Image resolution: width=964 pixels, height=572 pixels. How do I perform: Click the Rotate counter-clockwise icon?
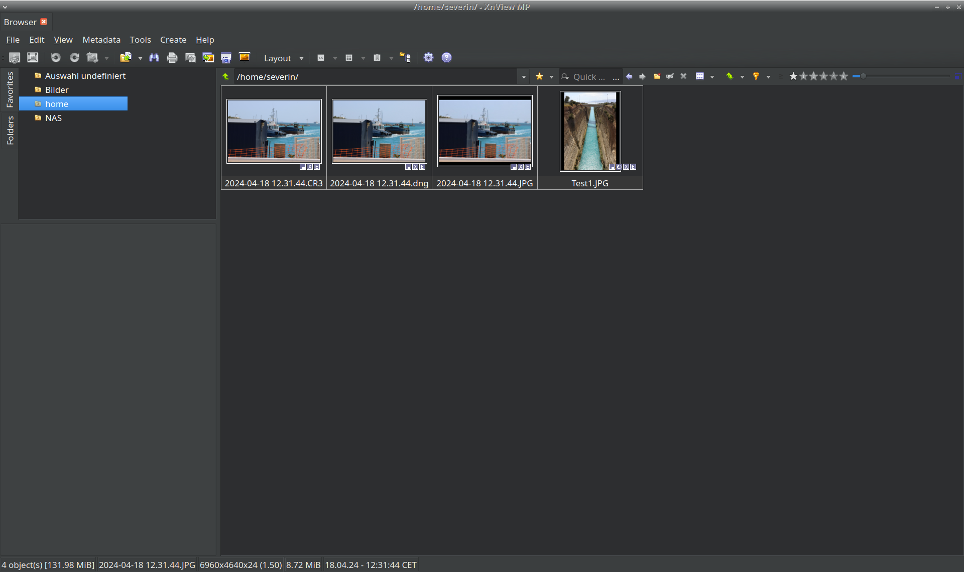click(56, 58)
